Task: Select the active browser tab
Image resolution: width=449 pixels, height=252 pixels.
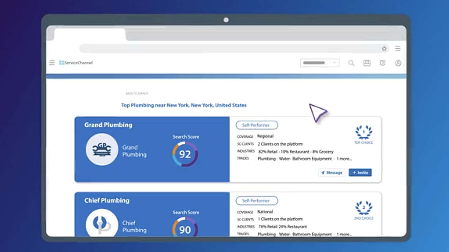Action: tap(90, 35)
